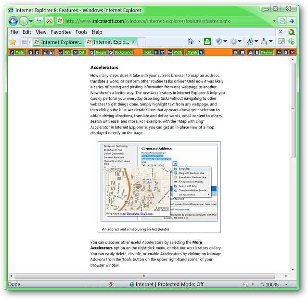The width and height of the screenshot is (308, 299).
Task: Click the browser Back button
Action: [13, 21]
